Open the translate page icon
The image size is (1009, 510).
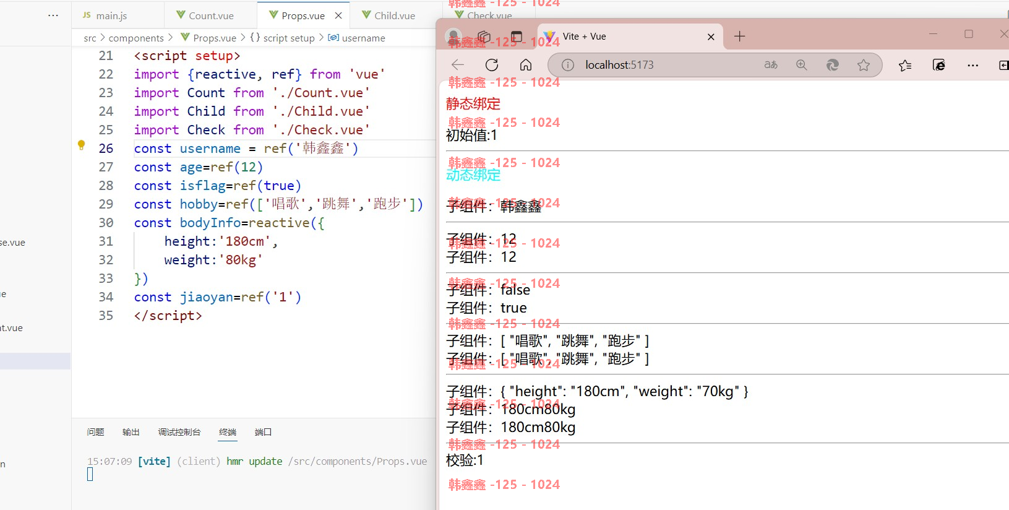771,65
